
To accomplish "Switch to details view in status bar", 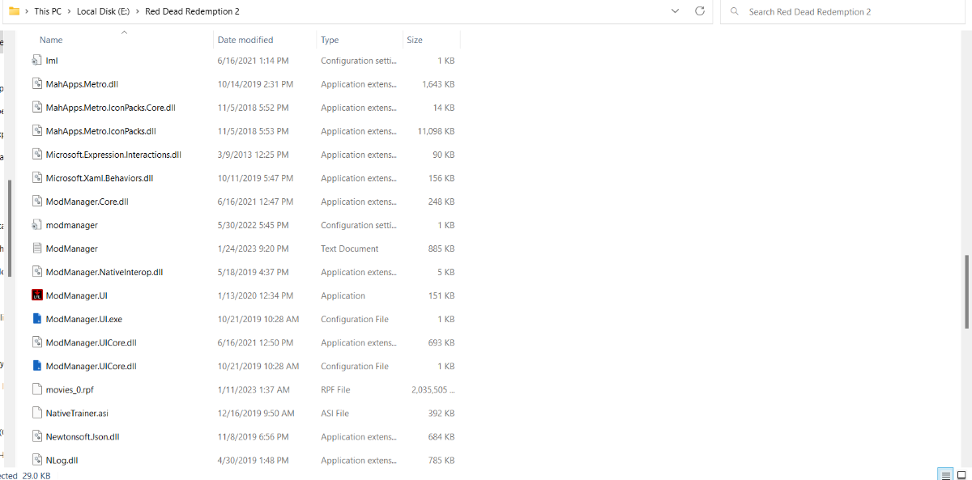I will [944, 474].
